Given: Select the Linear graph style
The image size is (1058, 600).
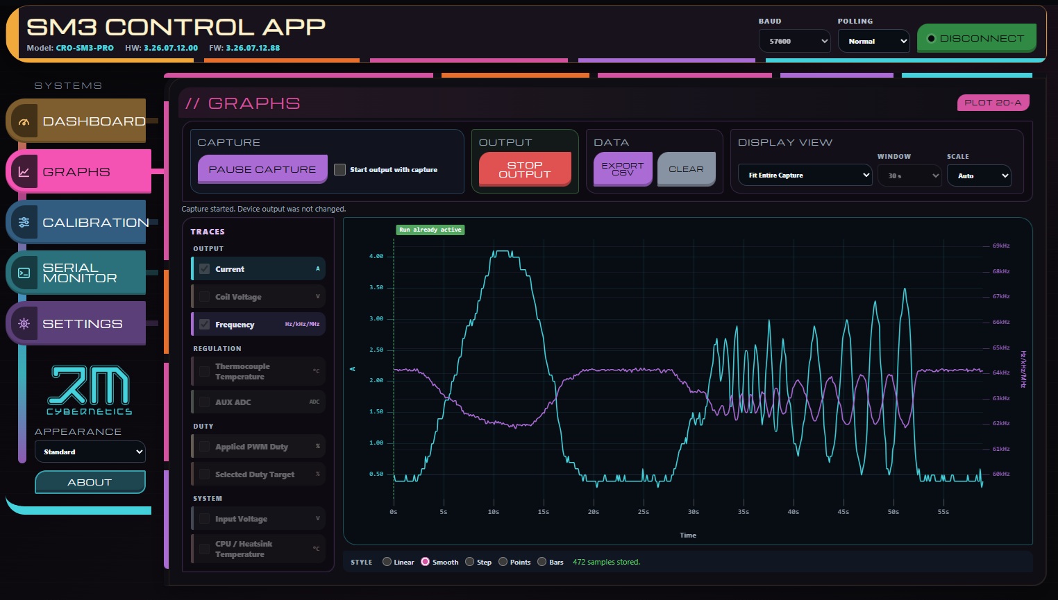Looking at the screenshot, I should click(x=387, y=562).
